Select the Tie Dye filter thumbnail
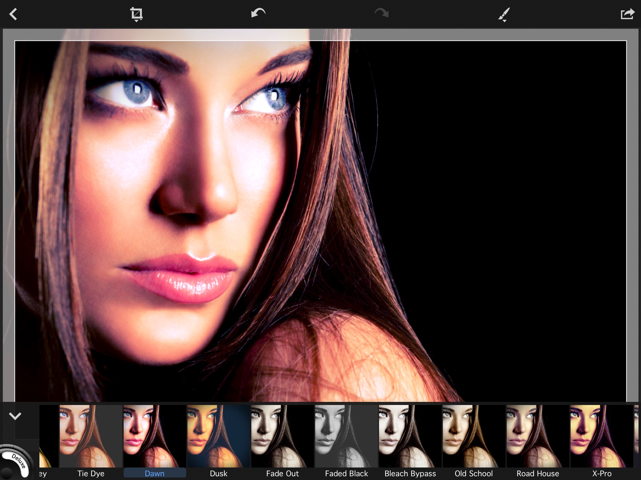The width and height of the screenshot is (641, 480). (x=91, y=436)
